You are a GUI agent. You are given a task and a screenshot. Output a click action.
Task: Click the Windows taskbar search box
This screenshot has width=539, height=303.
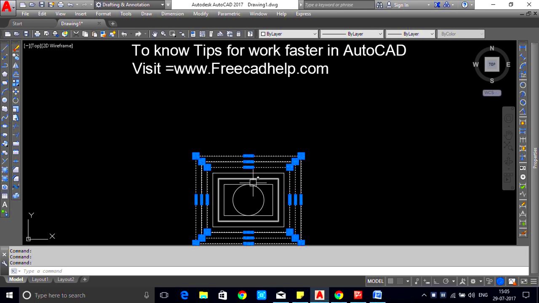tap(85, 295)
